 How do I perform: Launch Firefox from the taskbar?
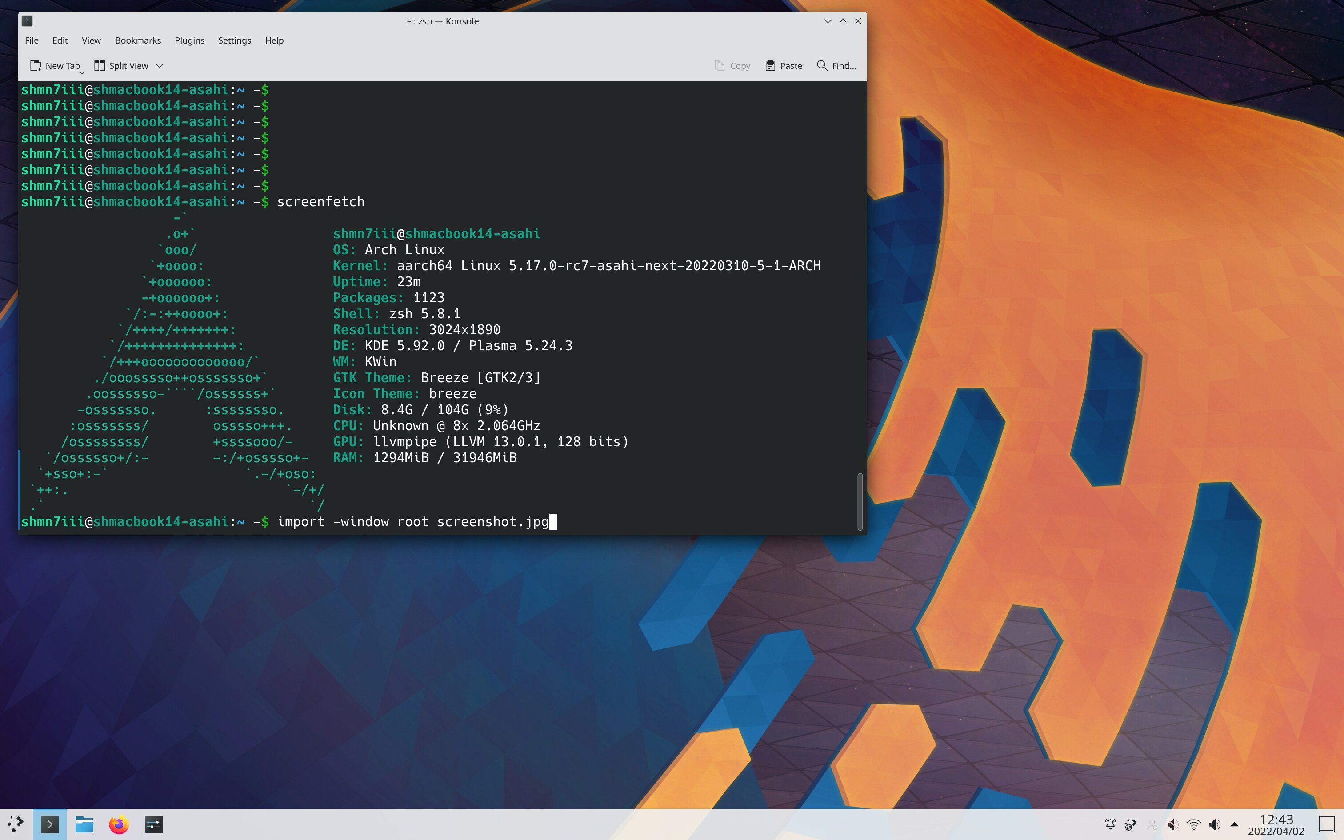coord(119,824)
